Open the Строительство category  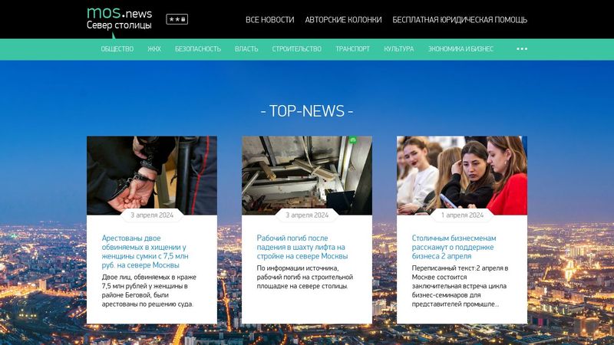coord(296,49)
